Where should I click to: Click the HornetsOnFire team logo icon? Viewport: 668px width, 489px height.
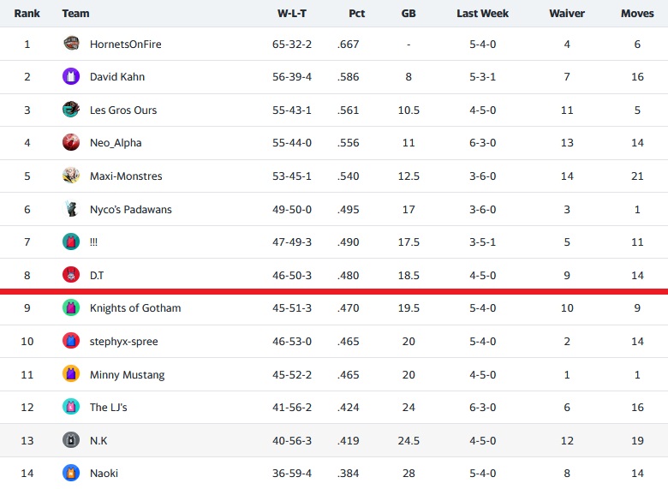71,44
